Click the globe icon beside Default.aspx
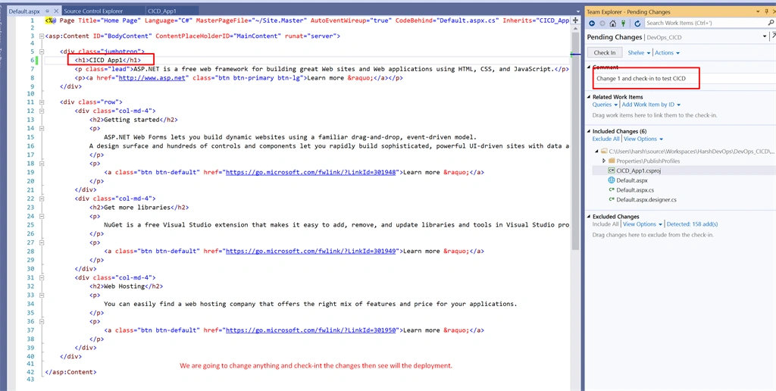This screenshot has height=391, width=776. [x=612, y=180]
